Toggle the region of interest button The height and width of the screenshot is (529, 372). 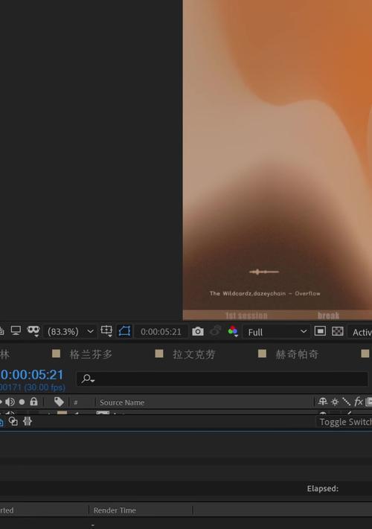(124, 331)
